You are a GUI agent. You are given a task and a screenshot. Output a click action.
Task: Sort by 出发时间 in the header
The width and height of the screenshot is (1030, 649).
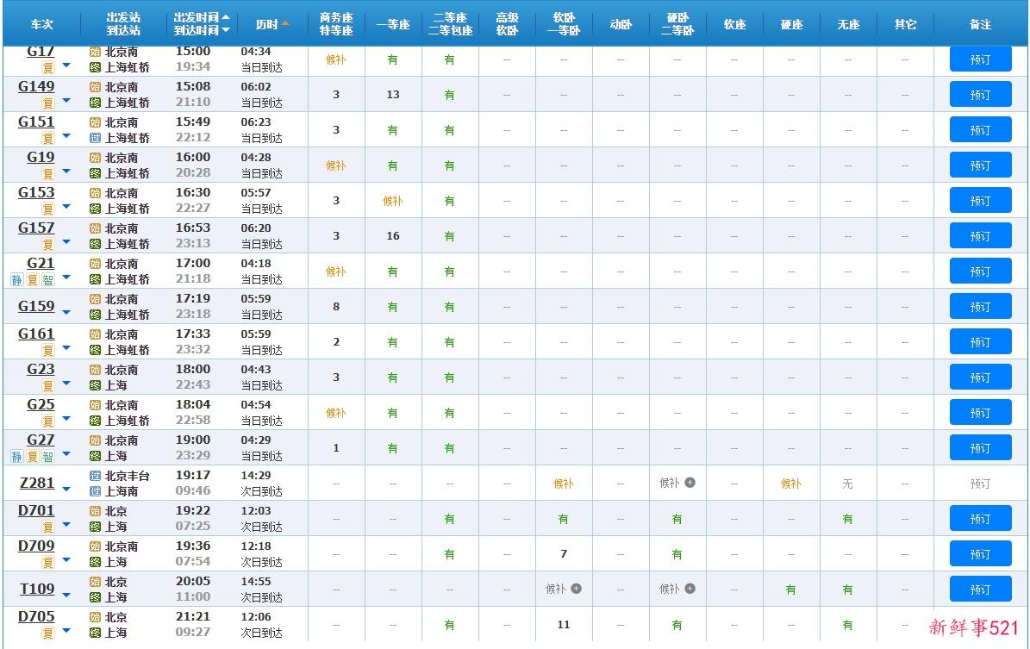[x=201, y=17]
